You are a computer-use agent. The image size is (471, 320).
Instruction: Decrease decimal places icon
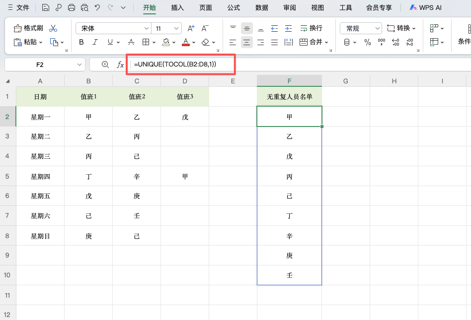[x=409, y=42]
